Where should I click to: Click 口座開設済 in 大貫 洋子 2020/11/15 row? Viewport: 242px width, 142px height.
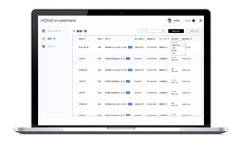coord(163,81)
